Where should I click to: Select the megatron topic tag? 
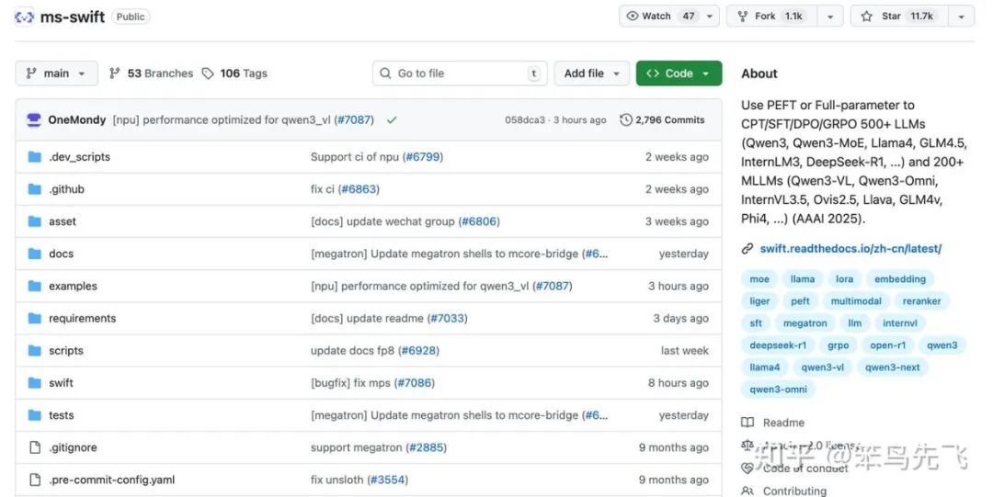pos(805,323)
